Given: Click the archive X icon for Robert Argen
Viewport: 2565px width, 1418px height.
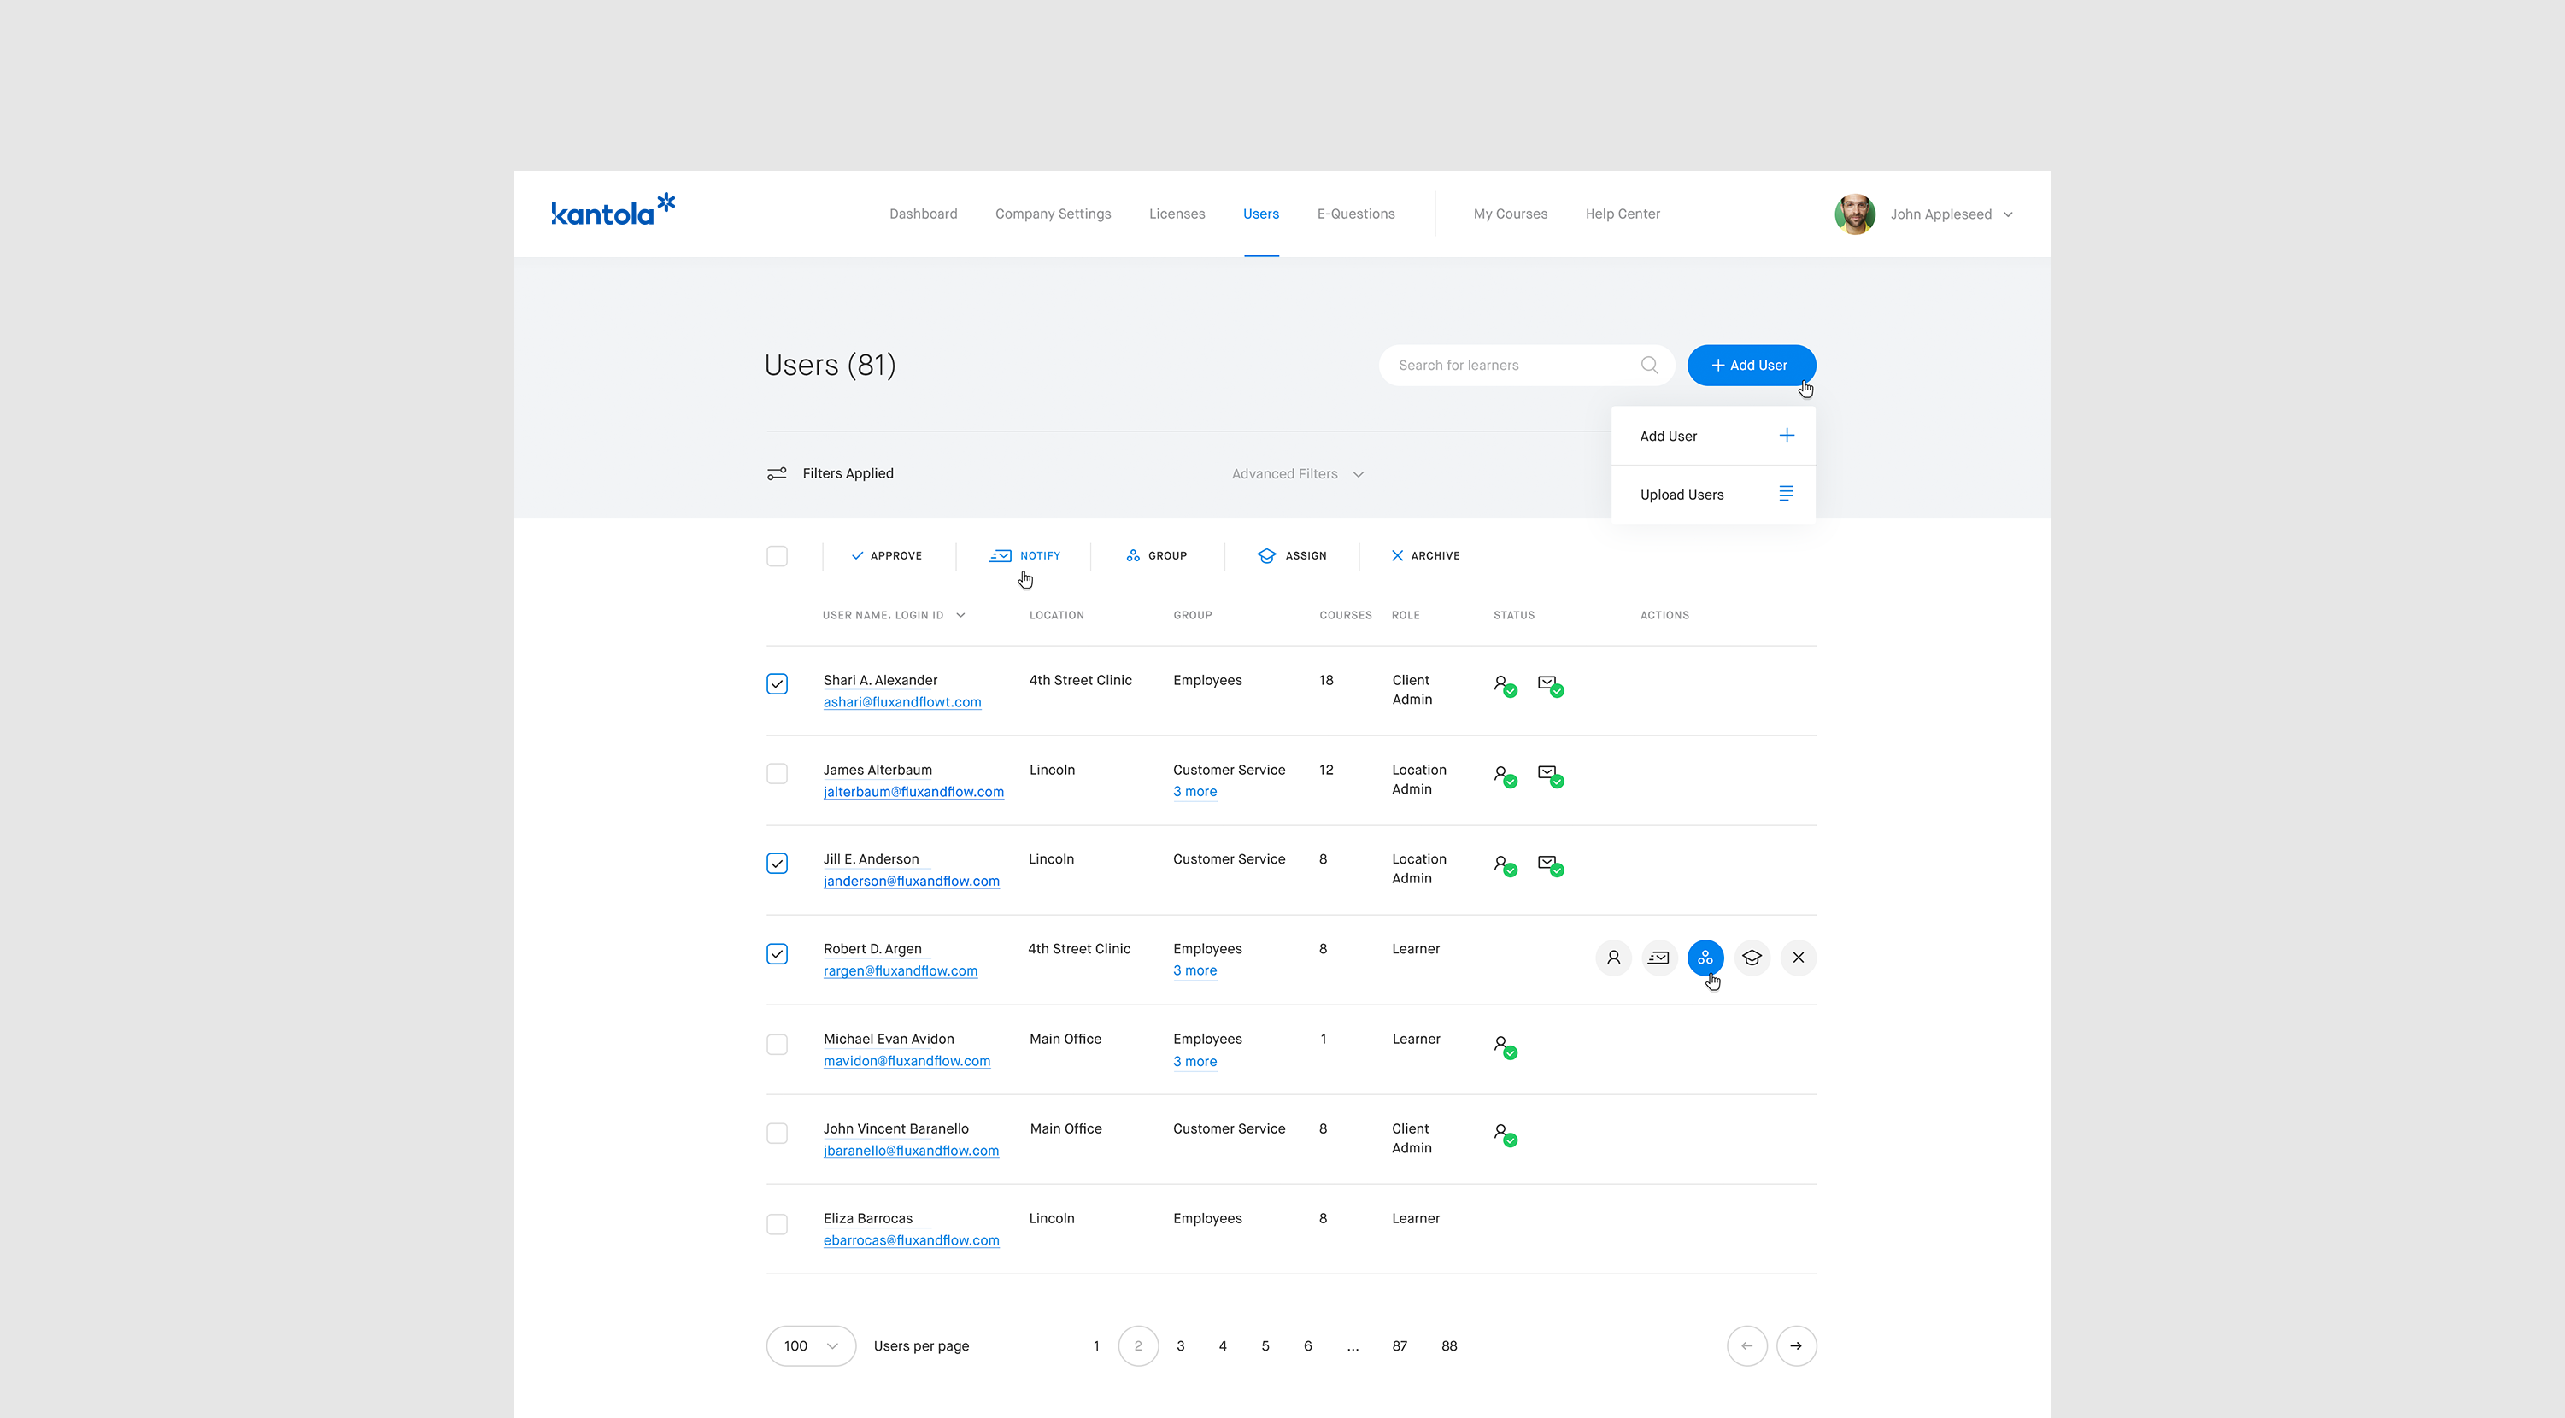Looking at the screenshot, I should [1797, 957].
